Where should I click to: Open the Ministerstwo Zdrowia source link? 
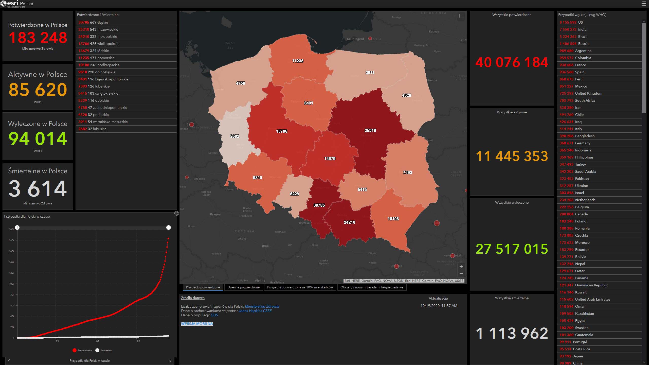pyautogui.click(x=262, y=306)
